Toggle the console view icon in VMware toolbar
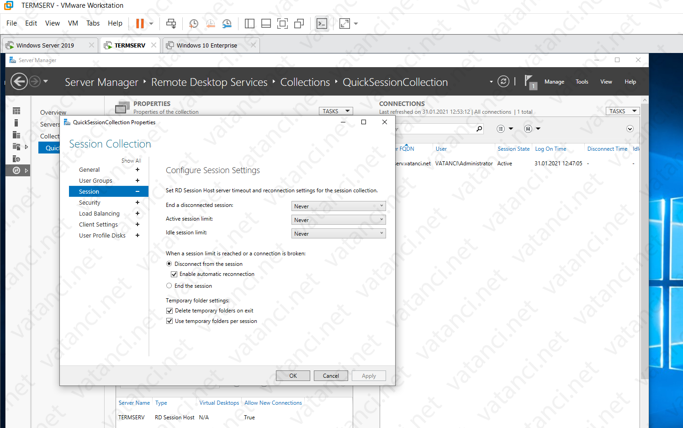The image size is (683, 428). pyautogui.click(x=322, y=23)
